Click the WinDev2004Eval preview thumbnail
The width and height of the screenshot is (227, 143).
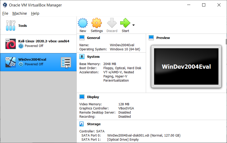point(186,67)
